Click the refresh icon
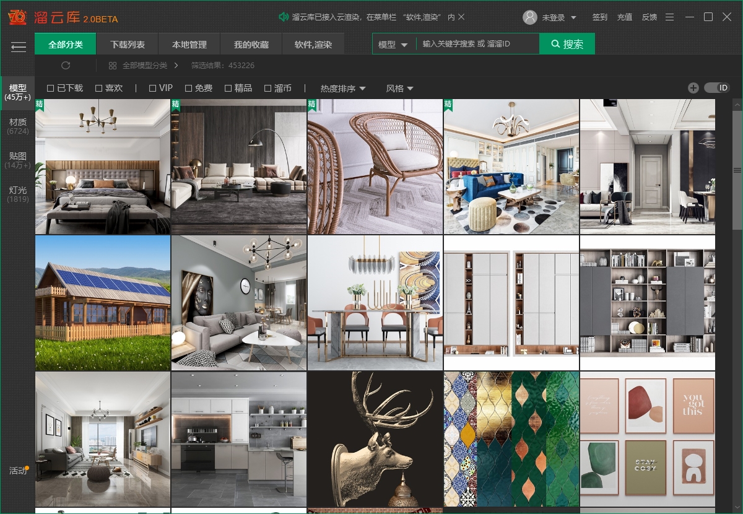Image resolution: width=743 pixels, height=514 pixels. pos(66,65)
